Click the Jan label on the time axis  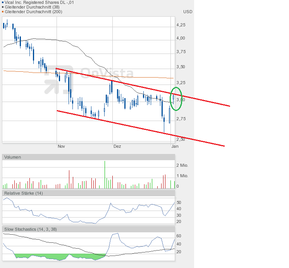pyautogui.click(x=174, y=146)
